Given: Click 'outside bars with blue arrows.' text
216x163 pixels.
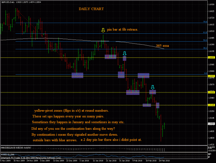Looking at the screenshot, I should pos(55,140).
